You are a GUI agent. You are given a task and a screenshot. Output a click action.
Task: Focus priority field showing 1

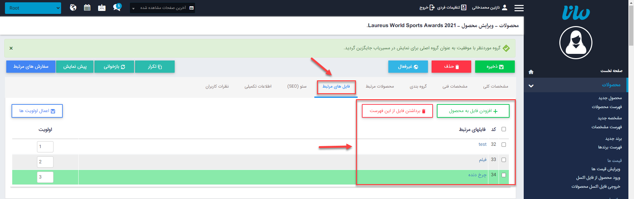pyautogui.click(x=45, y=147)
